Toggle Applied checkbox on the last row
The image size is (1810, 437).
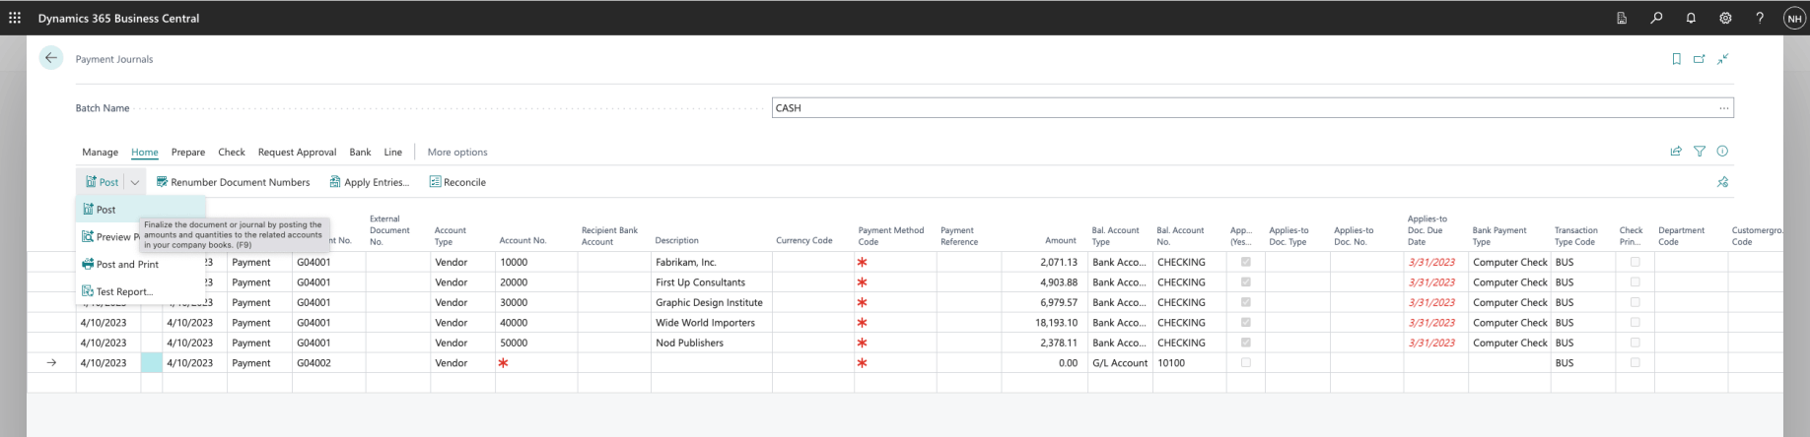[1245, 363]
